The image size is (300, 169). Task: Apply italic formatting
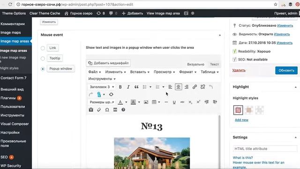pyautogui.click(x=128, y=87)
